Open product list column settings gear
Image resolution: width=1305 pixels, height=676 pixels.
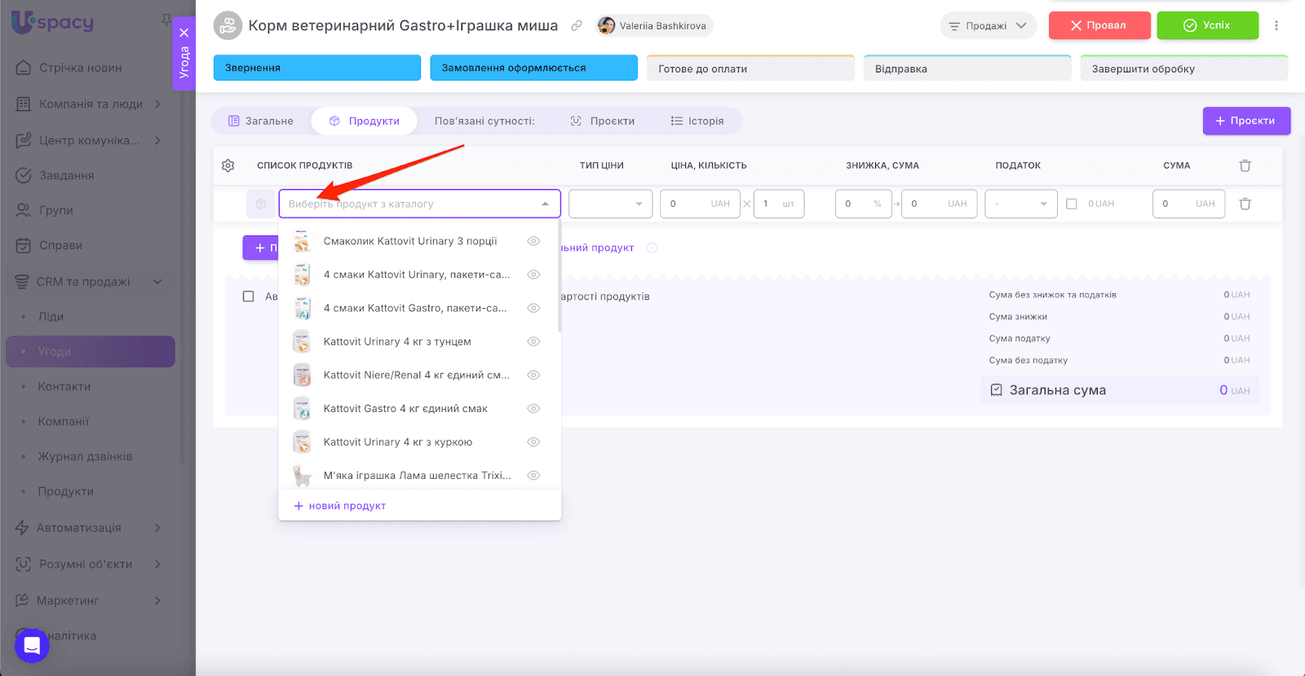coord(228,165)
